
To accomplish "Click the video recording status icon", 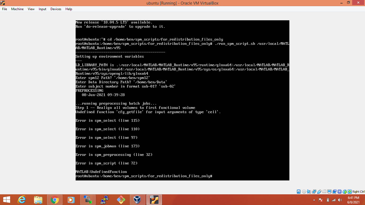I will pyautogui.click(x=335, y=191).
